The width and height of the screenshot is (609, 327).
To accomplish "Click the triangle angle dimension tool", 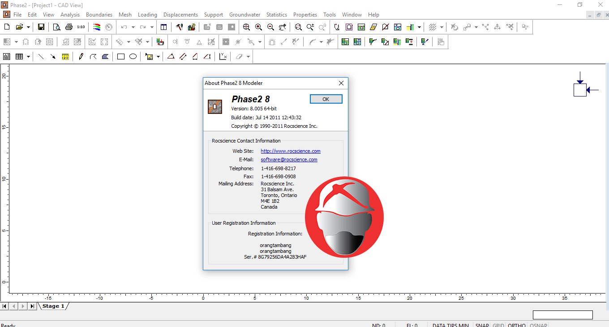I will tap(171, 57).
